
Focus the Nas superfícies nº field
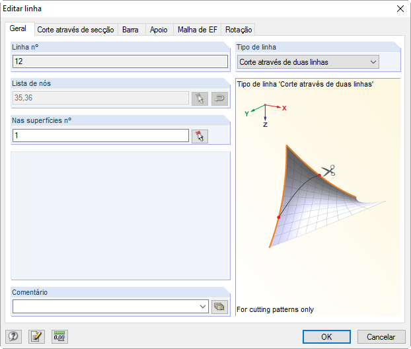[x=100, y=136]
